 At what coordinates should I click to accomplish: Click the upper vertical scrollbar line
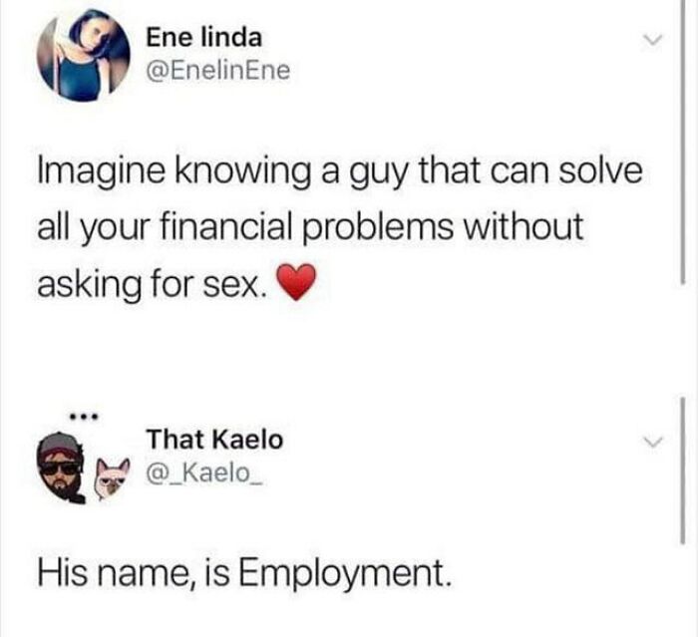[681, 142]
